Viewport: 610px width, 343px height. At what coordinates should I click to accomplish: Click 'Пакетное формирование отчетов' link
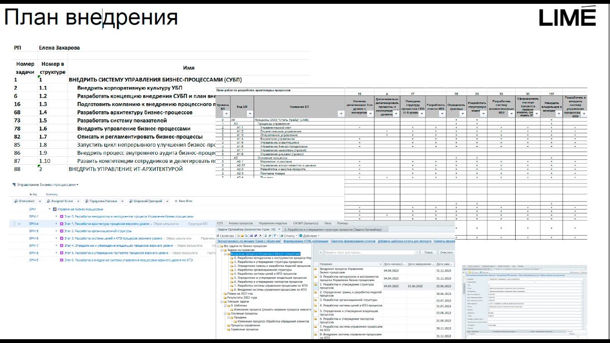353,241
